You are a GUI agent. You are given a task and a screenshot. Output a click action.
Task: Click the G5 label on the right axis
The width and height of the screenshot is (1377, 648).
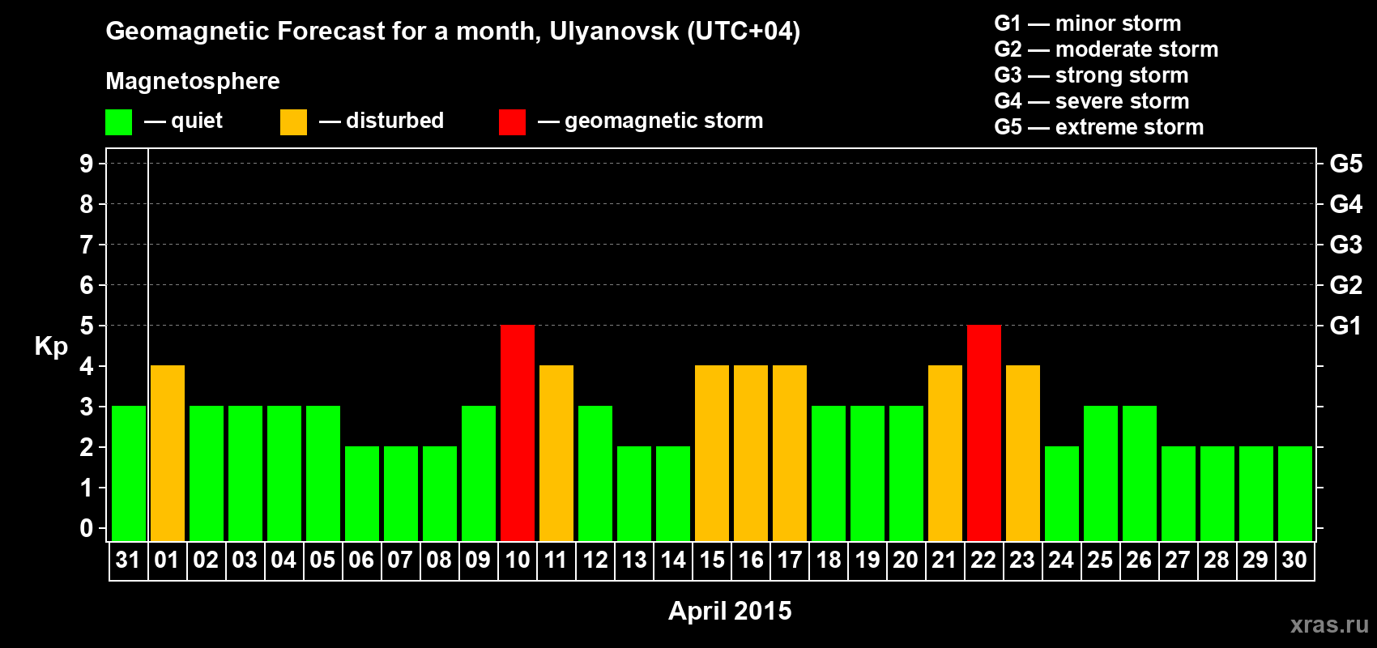pos(1346,164)
